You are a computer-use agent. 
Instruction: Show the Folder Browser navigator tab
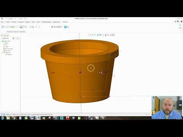click(5, 35)
